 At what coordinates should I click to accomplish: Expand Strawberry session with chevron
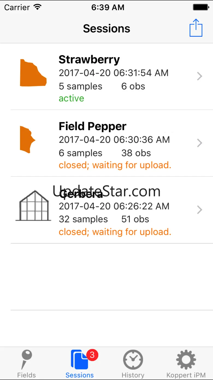(x=200, y=76)
